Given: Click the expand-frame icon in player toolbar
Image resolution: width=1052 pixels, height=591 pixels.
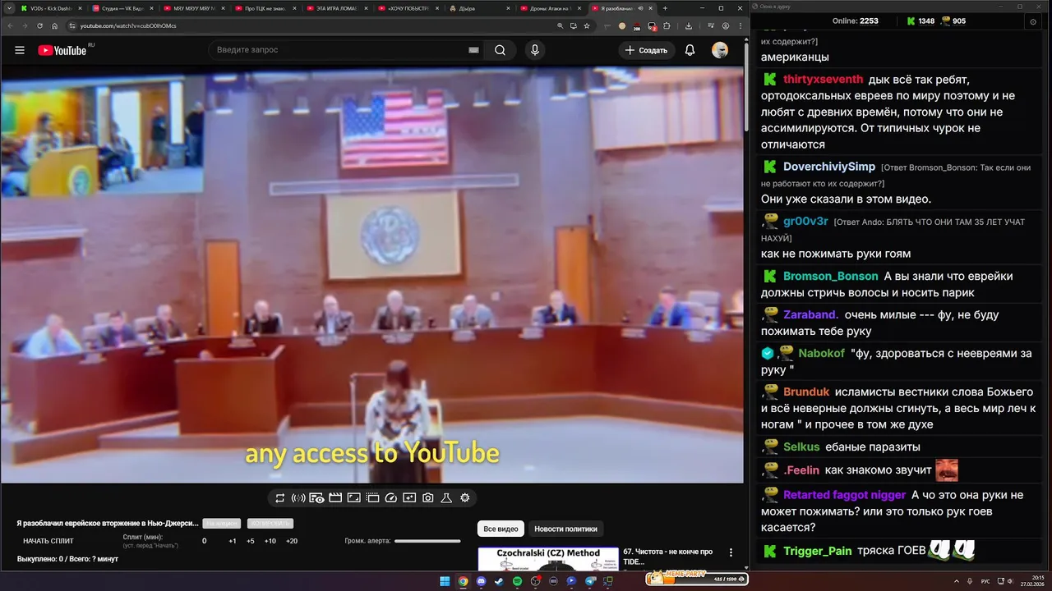Looking at the screenshot, I should click(353, 497).
